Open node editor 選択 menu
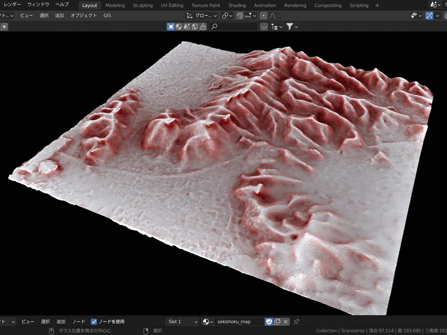 pos(45,322)
